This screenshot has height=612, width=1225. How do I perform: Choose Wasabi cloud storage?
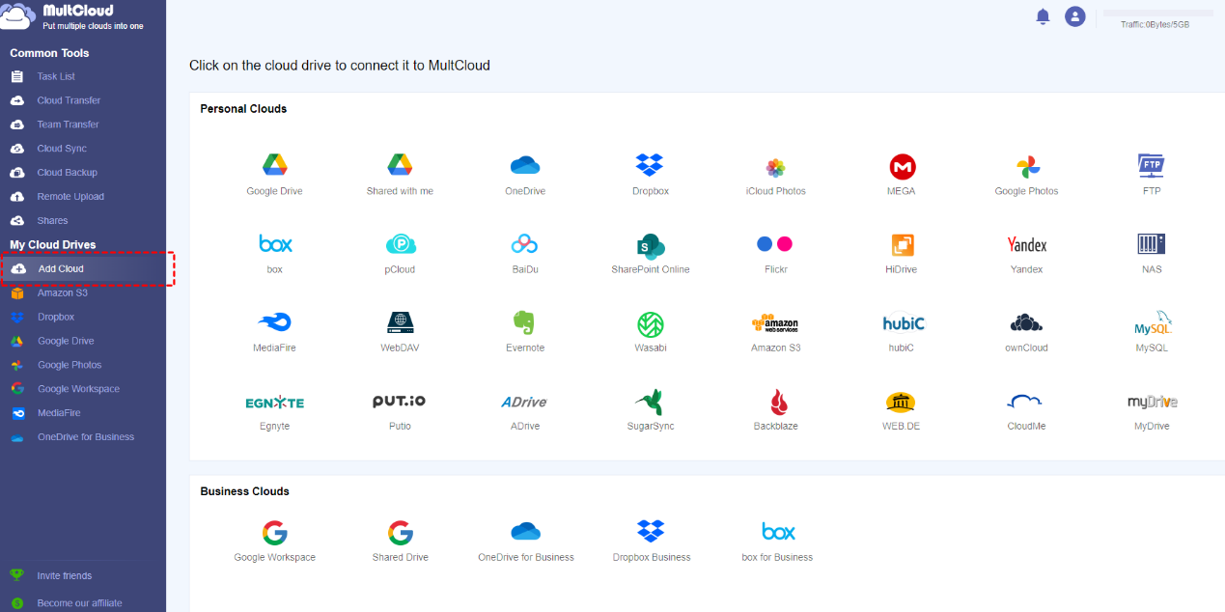click(x=651, y=331)
